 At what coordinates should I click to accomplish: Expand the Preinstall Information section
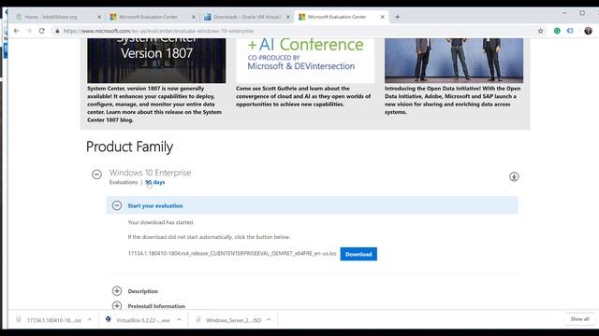coord(117,306)
